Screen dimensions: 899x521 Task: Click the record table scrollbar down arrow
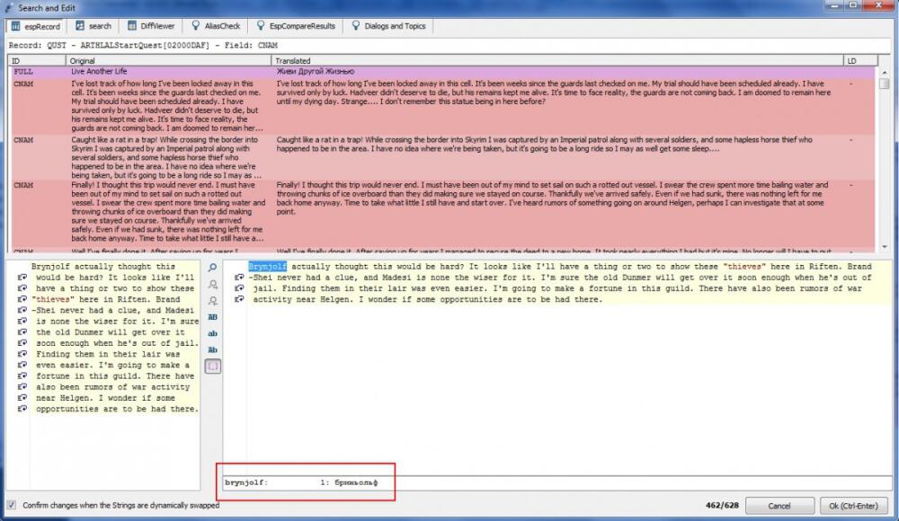(x=884, y=246)
